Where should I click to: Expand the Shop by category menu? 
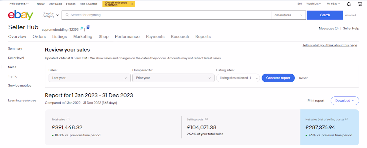pos(51,15)
